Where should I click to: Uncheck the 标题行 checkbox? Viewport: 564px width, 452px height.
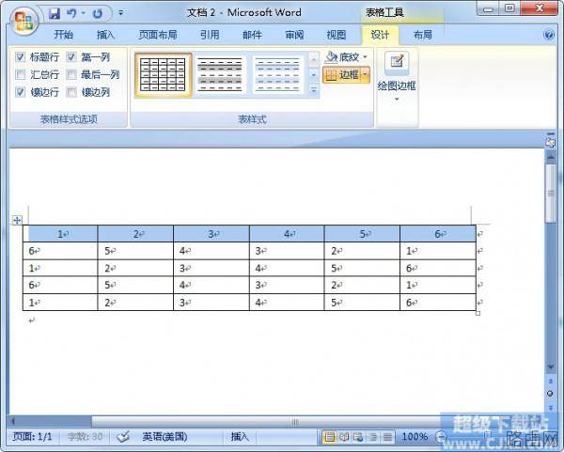[21, 56]
